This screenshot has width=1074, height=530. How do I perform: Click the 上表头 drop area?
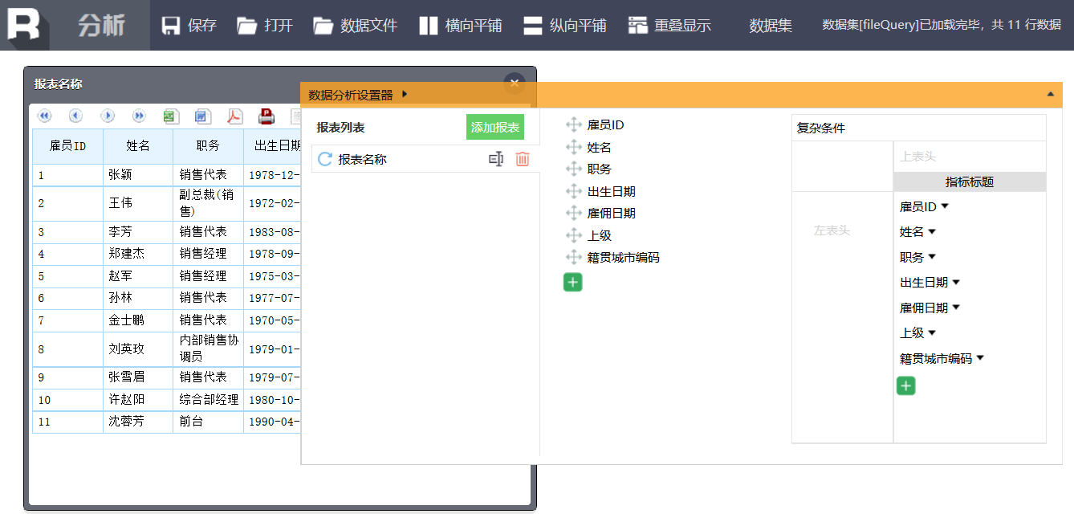click(969, 157)
